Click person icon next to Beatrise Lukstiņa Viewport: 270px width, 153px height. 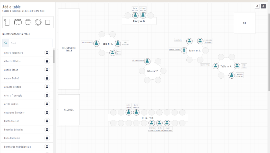47,129
